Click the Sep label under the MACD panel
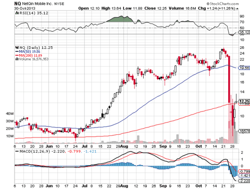This screenshot has height=189, width=250. pos(163,186)
